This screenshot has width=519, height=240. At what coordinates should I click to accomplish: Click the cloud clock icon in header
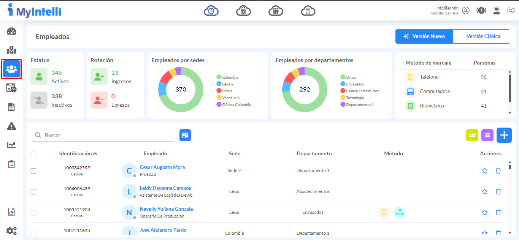click(211, 11)
